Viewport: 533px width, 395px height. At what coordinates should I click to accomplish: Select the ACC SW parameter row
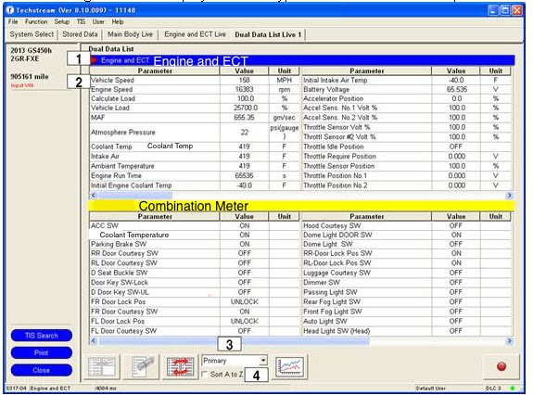pyautogui.click(x=195, y=225)
